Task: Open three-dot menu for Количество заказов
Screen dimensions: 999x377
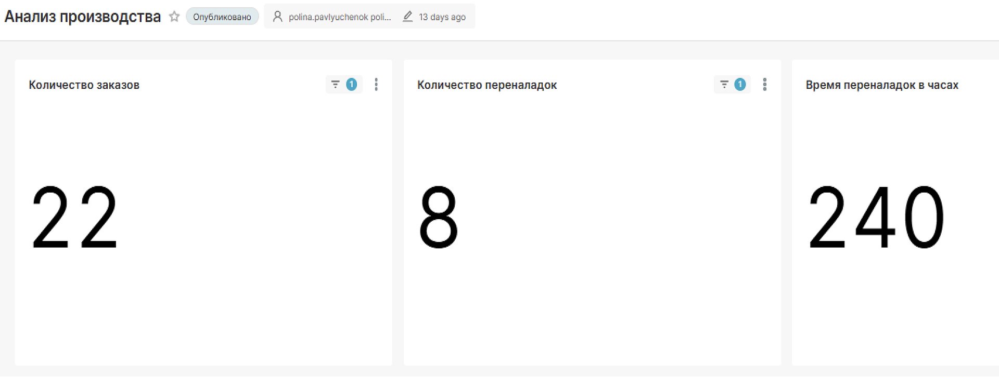Action: coord(376,85)
